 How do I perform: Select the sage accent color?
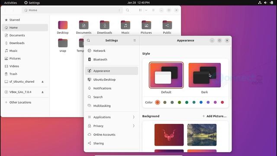[x=172, y=102]
